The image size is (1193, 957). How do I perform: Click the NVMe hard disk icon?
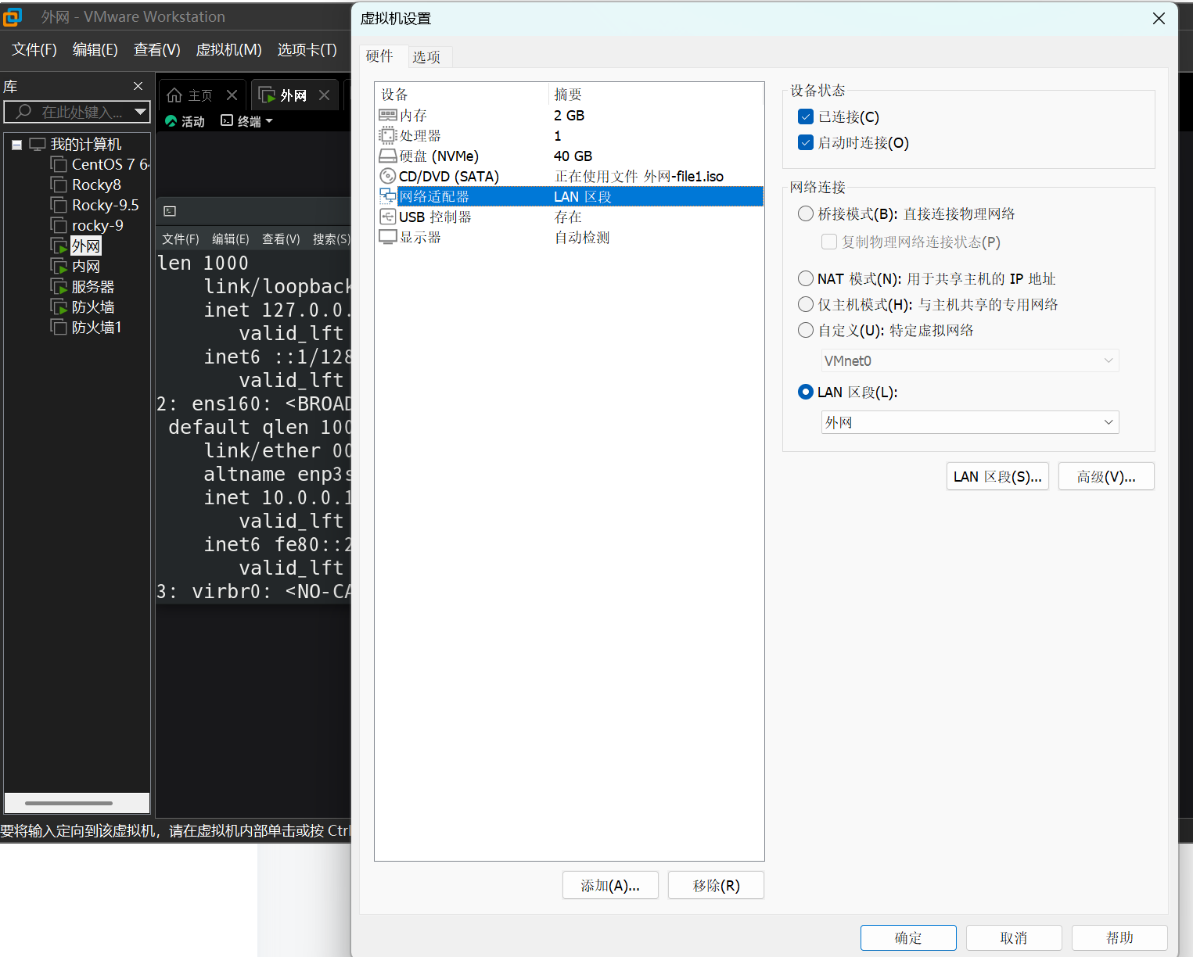click(x=388, y=156)
